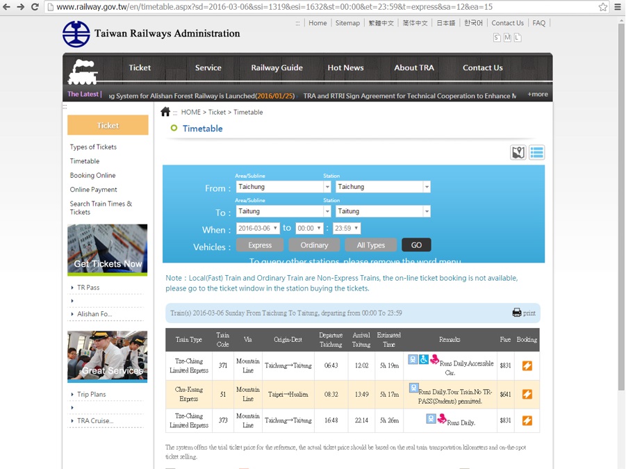626x469 pixels.
Task: Open the To Area/Subline dropdown
Action: [283, 211]
